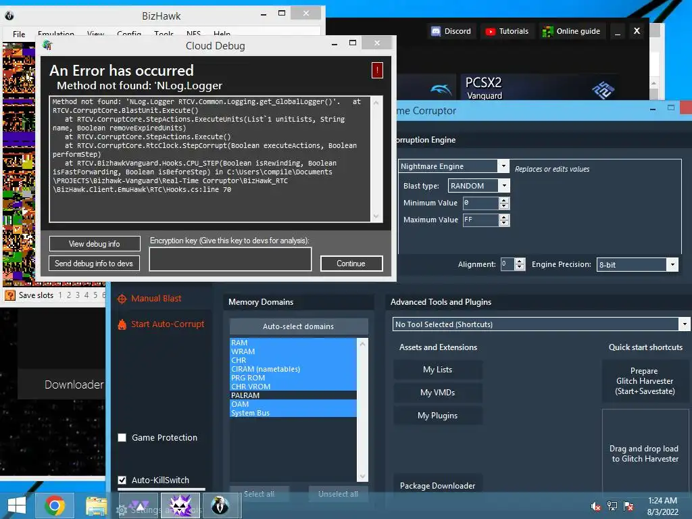The width and height of the screenshot is (692, 519).
Task: Click the muted volume tray icon
Action: (595, 506)
